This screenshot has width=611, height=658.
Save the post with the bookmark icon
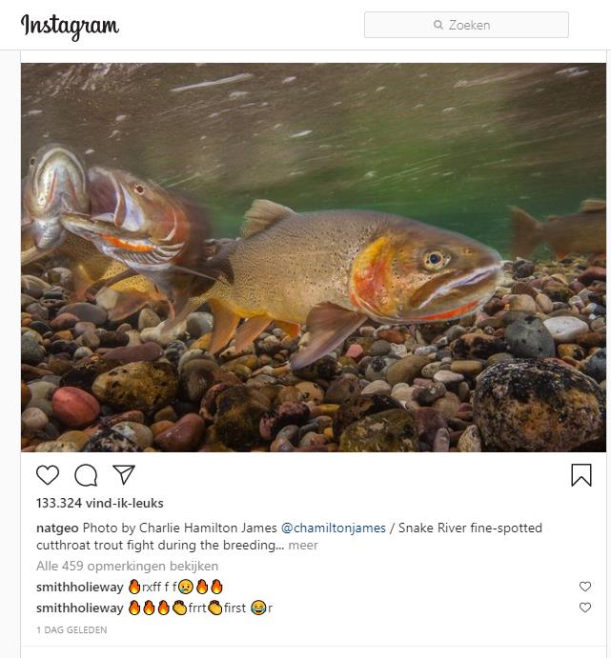[x=580, y=475]
